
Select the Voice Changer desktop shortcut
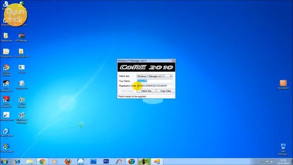(6, 86)
